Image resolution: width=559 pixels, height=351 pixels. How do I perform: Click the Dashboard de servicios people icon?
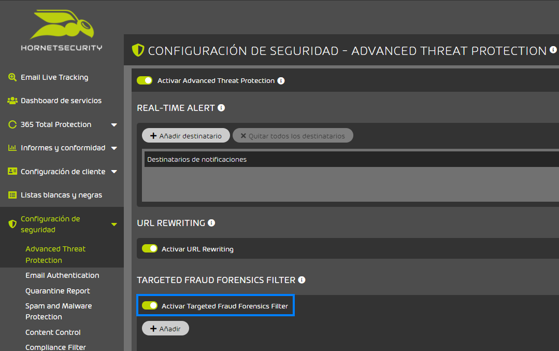[x=12, y=101]
